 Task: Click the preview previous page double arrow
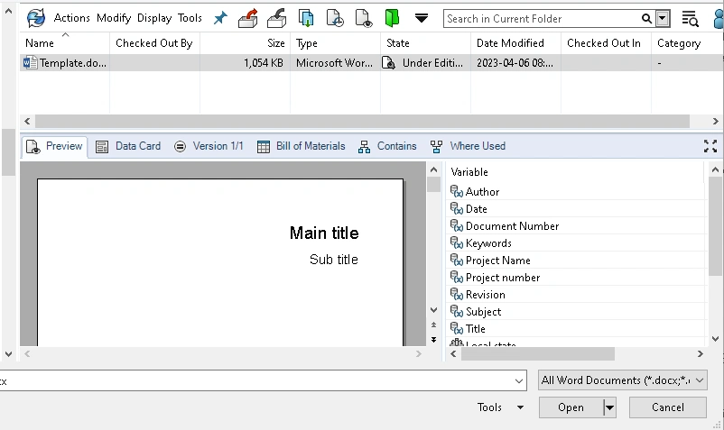(433, 325)
